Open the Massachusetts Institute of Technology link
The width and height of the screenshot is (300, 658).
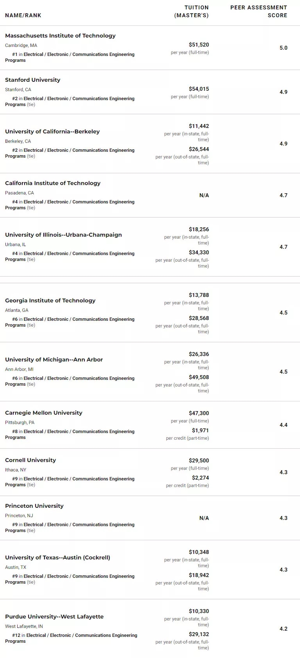point(60,36)
